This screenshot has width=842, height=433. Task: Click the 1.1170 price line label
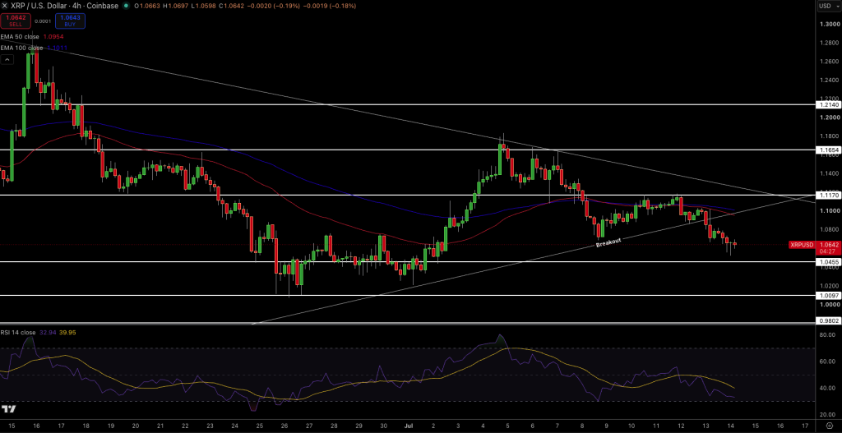[x=827, y=196]
